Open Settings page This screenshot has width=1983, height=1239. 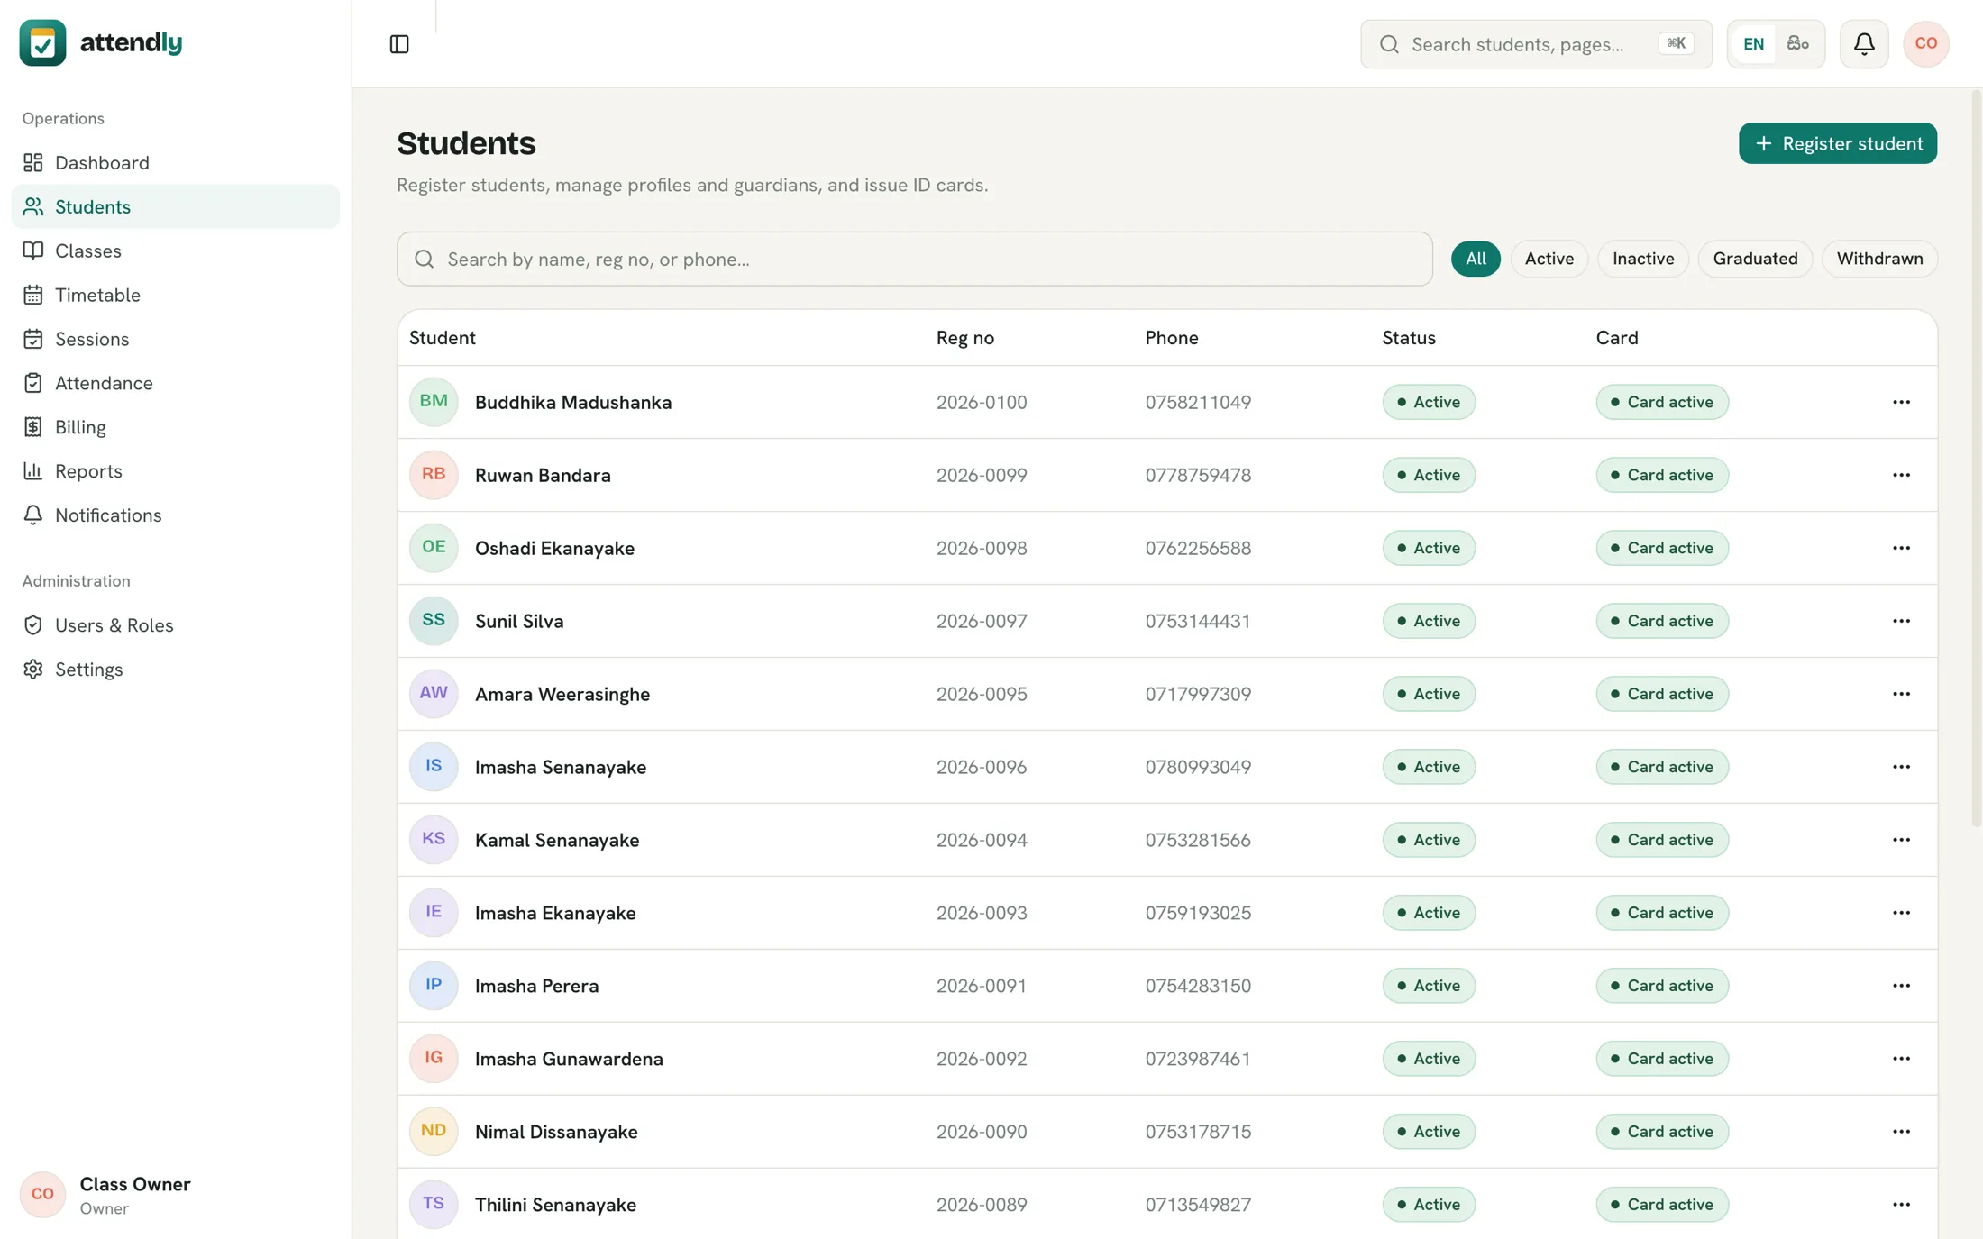pyautogui.click(x=176, y=670)
